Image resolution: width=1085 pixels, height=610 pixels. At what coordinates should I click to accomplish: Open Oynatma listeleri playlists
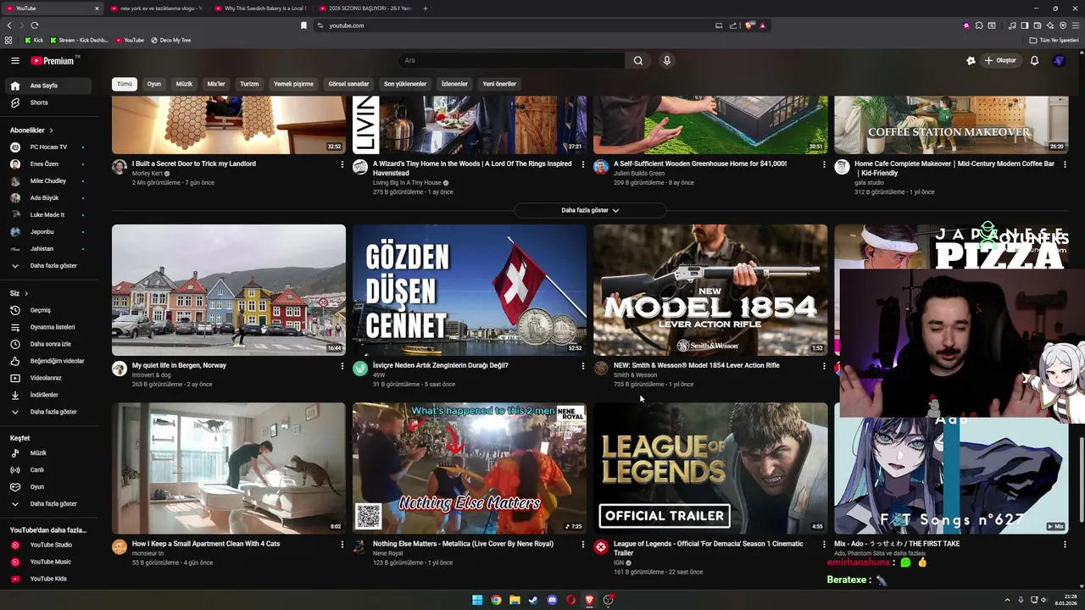[47, 327]
